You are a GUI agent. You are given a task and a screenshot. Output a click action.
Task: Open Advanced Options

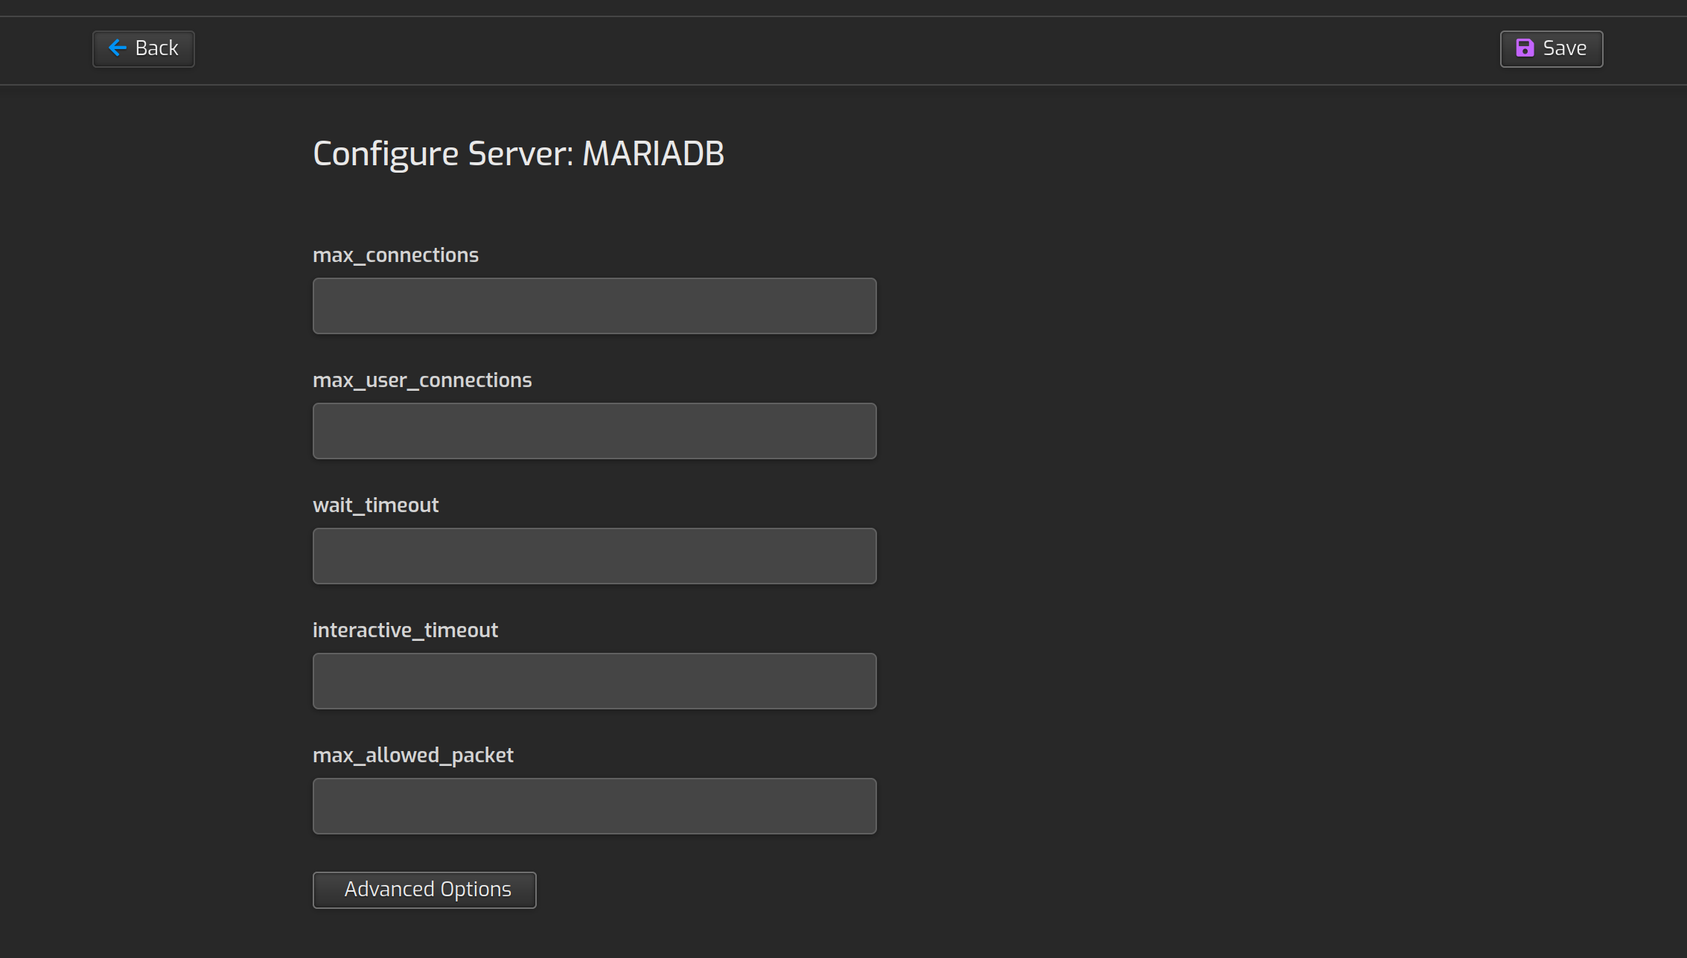coord(424,889)
